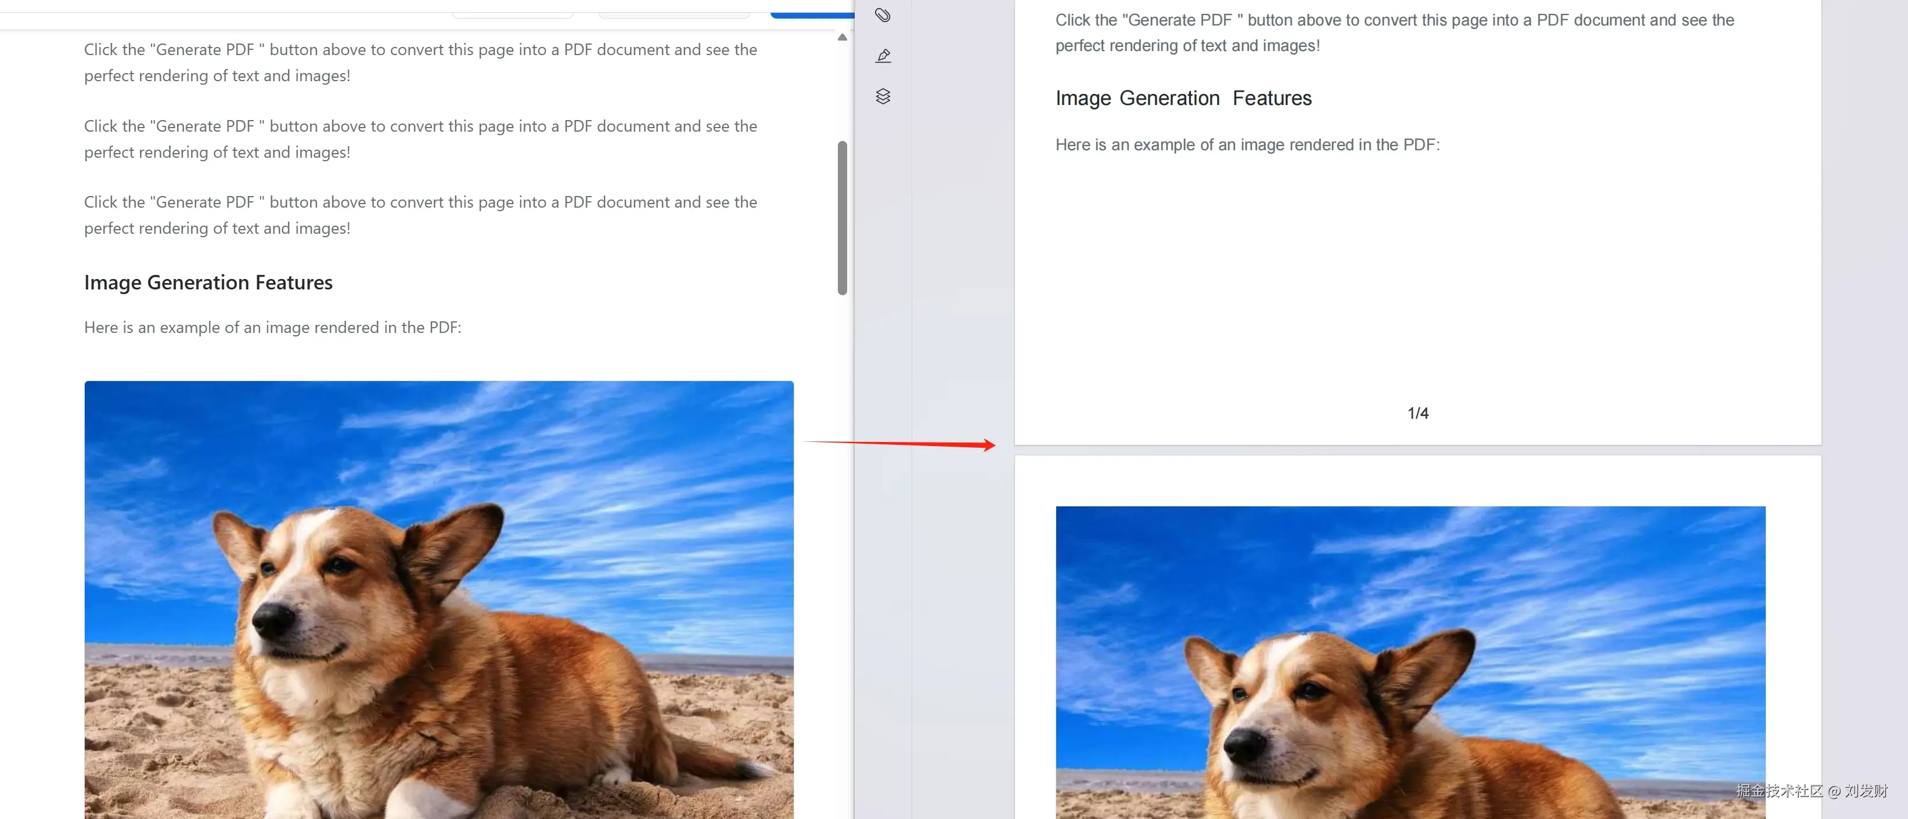Image resolution: width=1908 pixels, height=819 pixels.
Task: Click the watermark text at bottom right
Action: click(1811, 791)
